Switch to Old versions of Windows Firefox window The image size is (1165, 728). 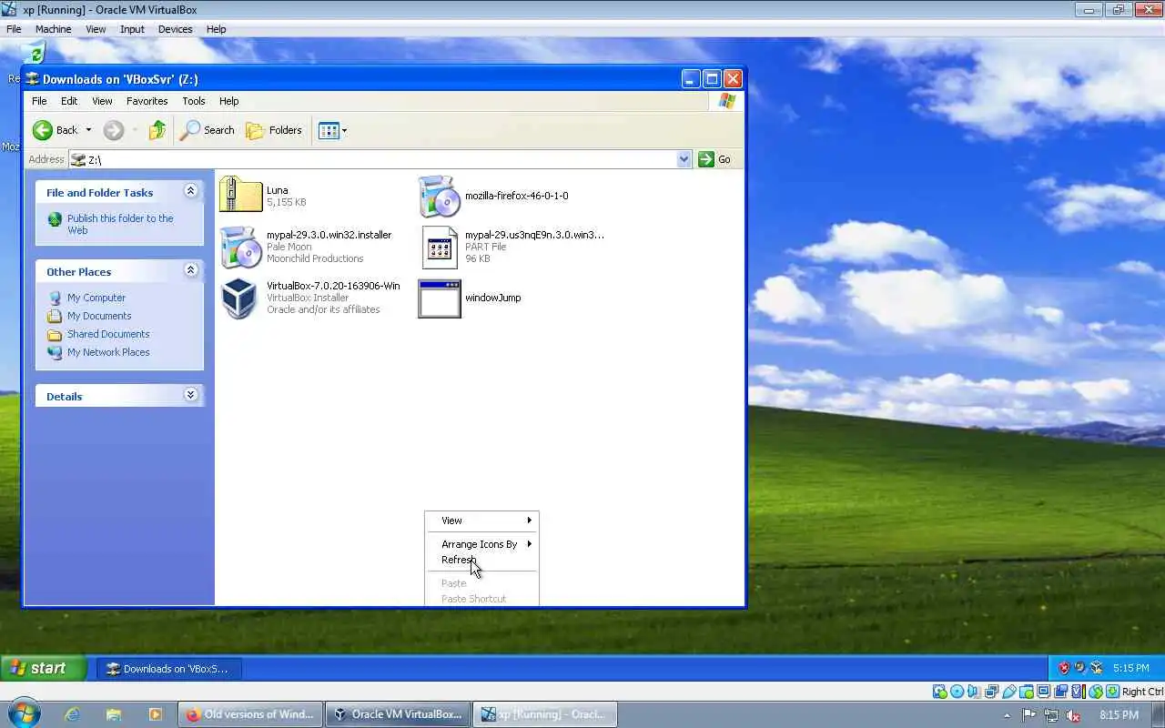pyautogui.click(x=250, y=714)
